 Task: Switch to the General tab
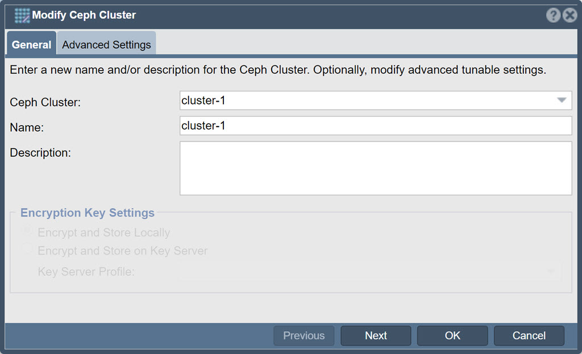32,44
